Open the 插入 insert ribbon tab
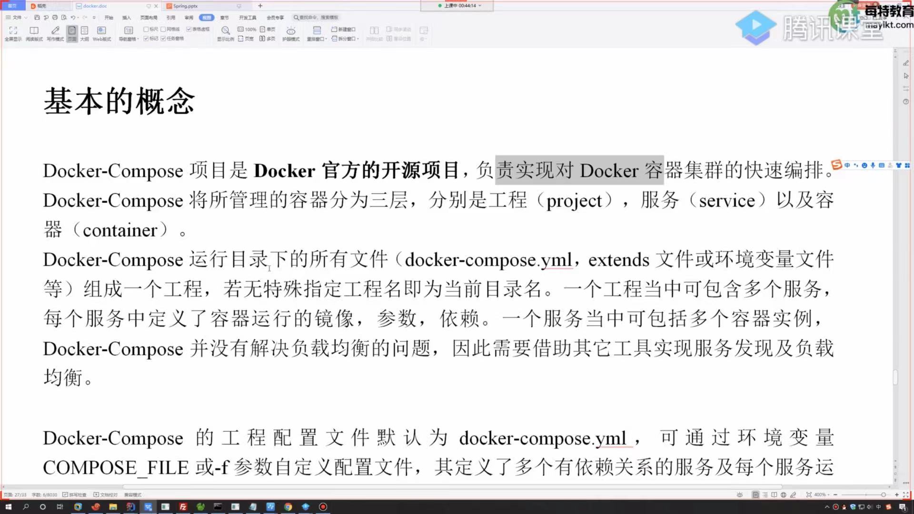 coord(126,18)
